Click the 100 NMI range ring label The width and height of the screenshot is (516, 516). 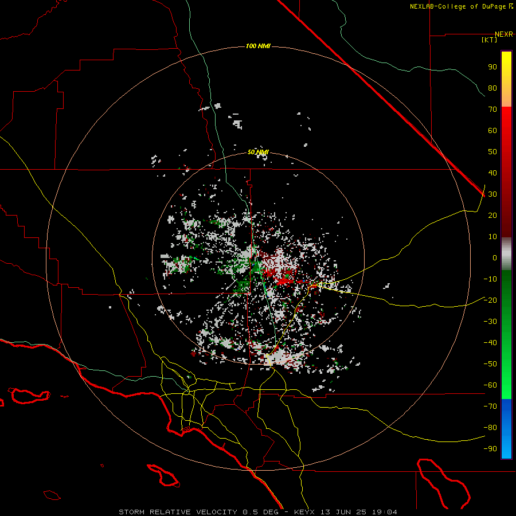pos(258,46)
